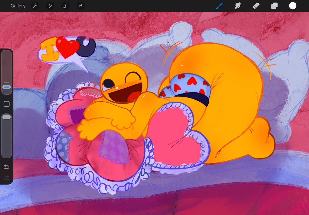
Task: Select the Smudge tool
Action: point(238,6)
